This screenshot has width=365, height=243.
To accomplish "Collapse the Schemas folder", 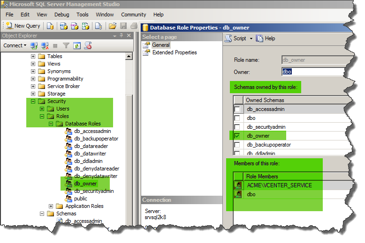I will (42, 214).
